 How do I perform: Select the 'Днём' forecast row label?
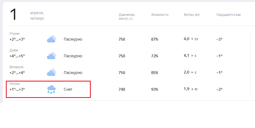[14, 50]
